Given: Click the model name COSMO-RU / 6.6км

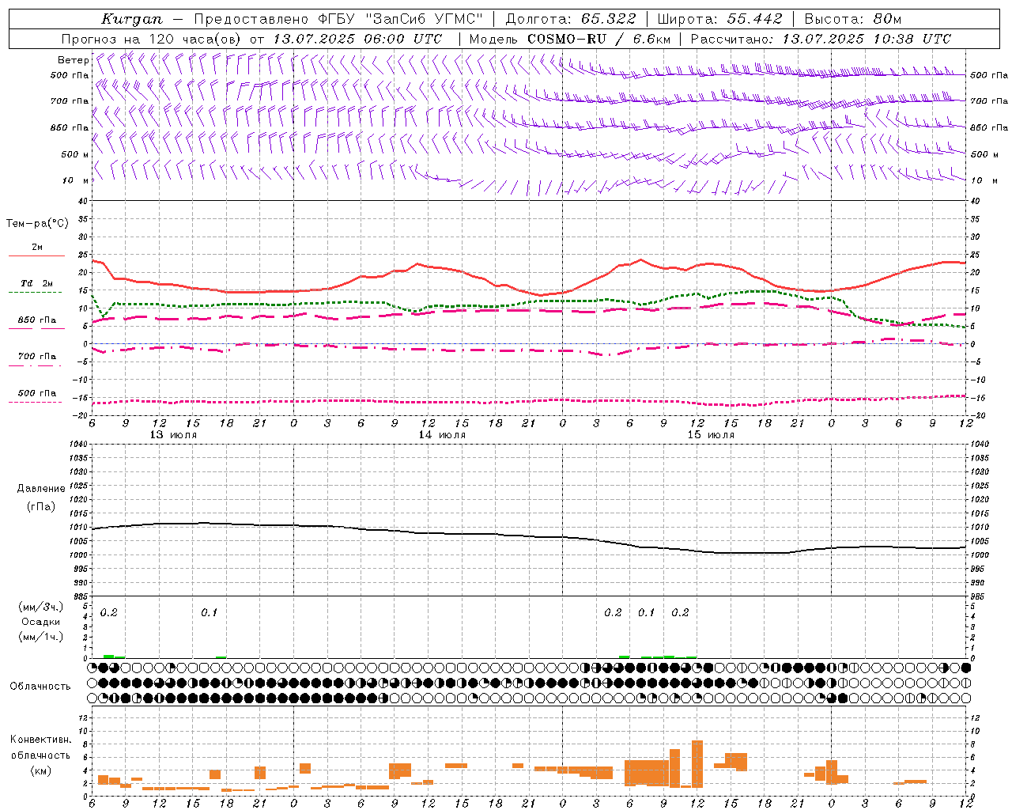Looking at the screenshot, I should [x=599, y=39].
